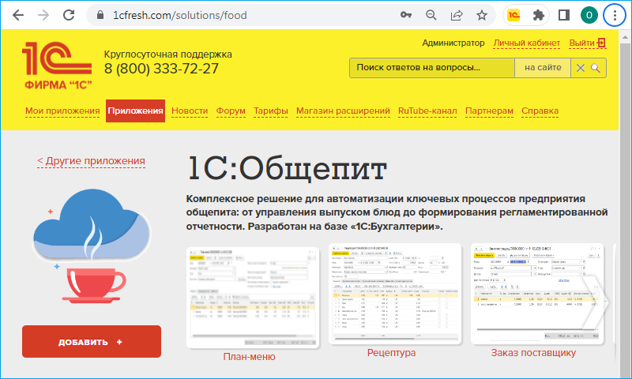The height and width of the screenshot is (379, 632).
Task: Focus the 'Поиск ответов на вопросы' field
Action: [x=432, y=68]
